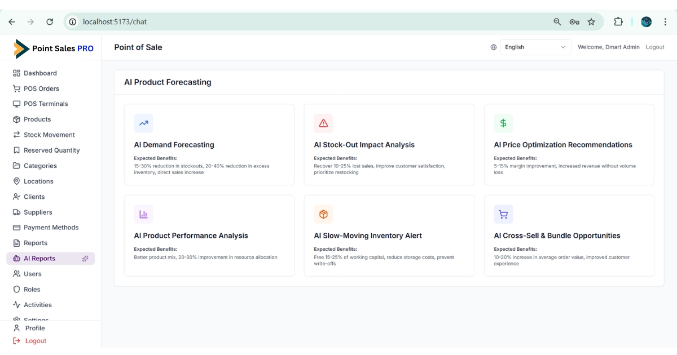The width and height of the screenshot is (677, 355).
Task: Open AI Price Optimization Recommendations title
Action: tap(563, 145)
